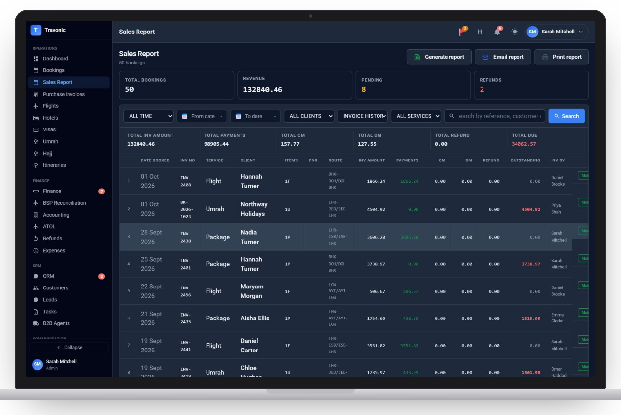Screen dimensions: 621x415
Task: Click the Umrah cube icon
Action: [36, 141]
